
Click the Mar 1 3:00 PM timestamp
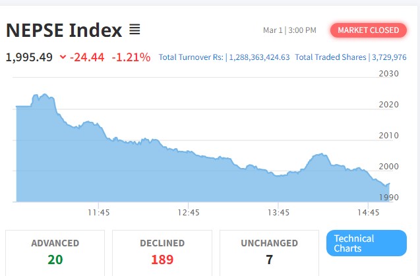click(x=289, y=30)
